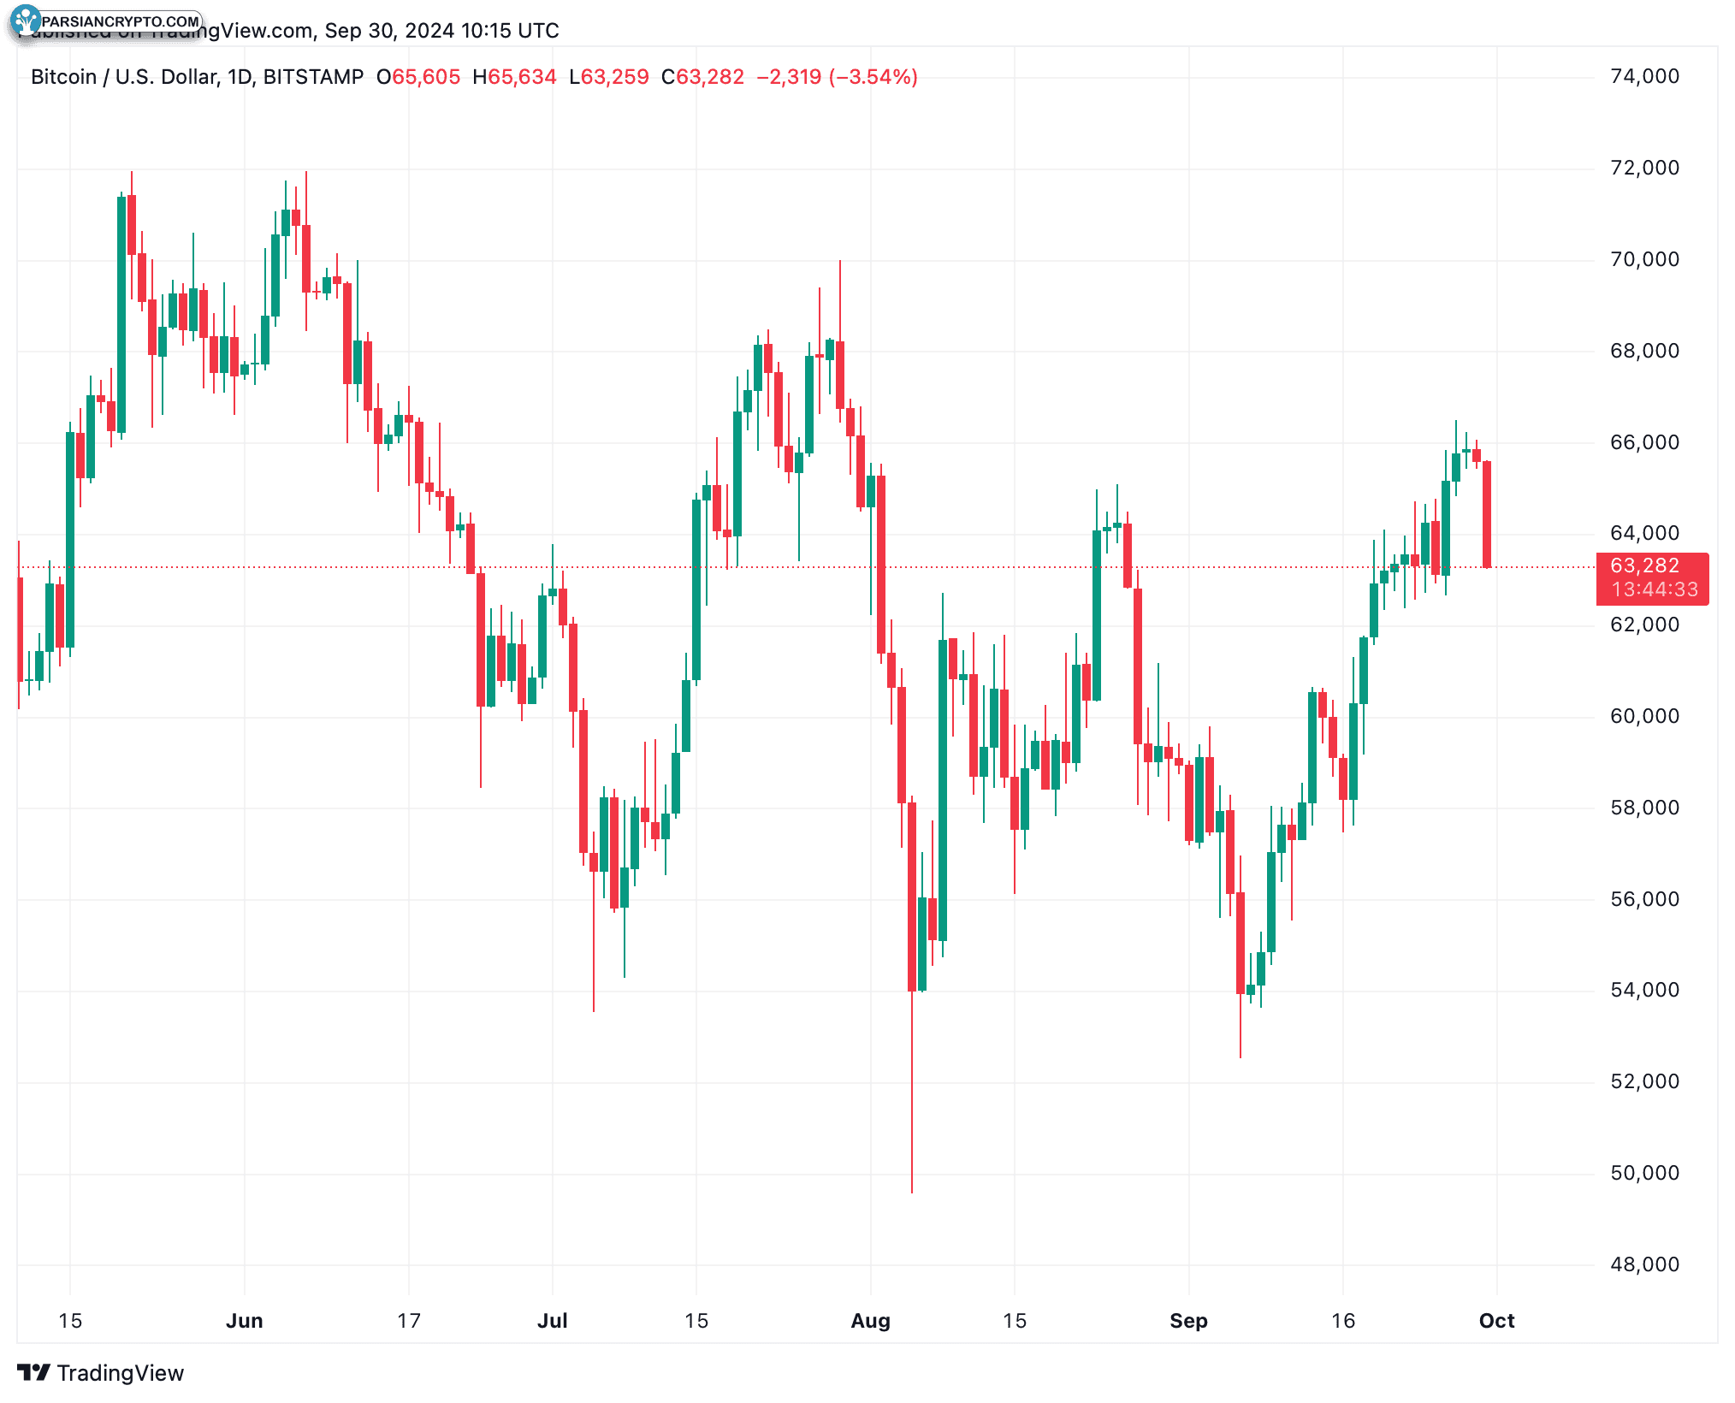Click the countdown timer 13:44:33

point(1655,589)
